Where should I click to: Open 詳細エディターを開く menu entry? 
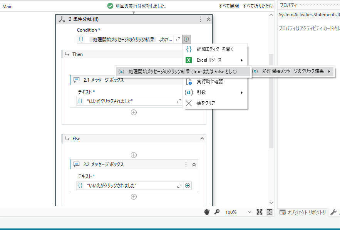click(x=215, y=49)
